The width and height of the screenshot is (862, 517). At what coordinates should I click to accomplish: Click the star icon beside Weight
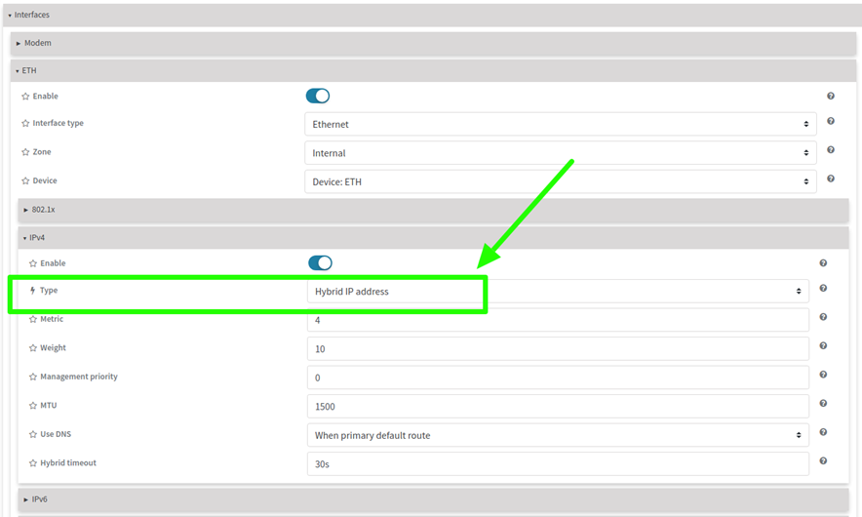(33, 347)
